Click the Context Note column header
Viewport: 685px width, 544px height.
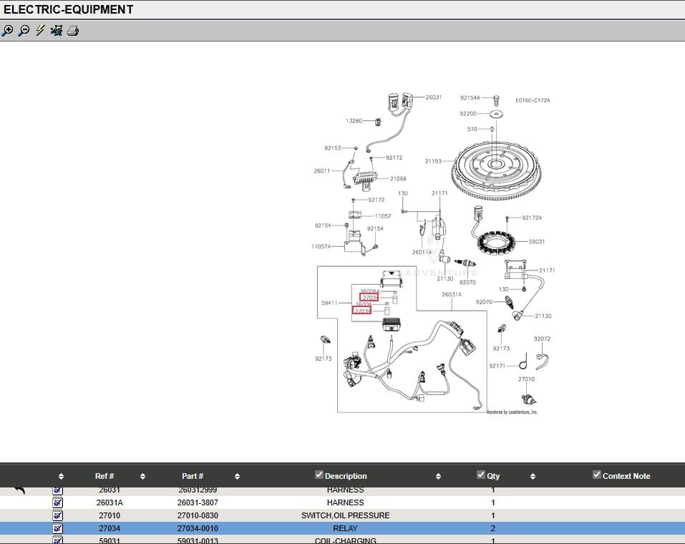pyautogui.click(x=626, y=476)
